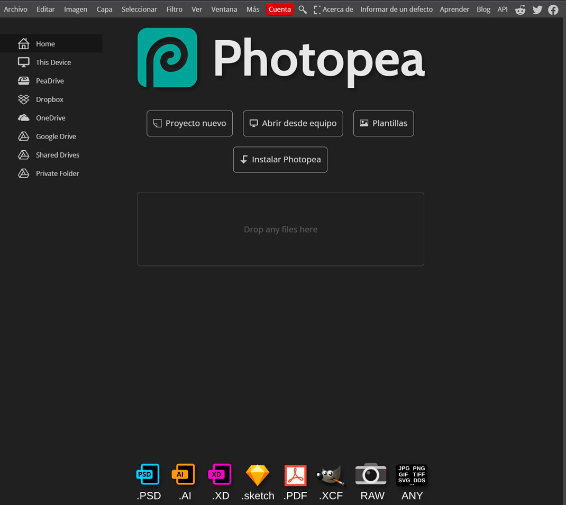Click the Google Drive triangle icon

[x=23, y=136]
